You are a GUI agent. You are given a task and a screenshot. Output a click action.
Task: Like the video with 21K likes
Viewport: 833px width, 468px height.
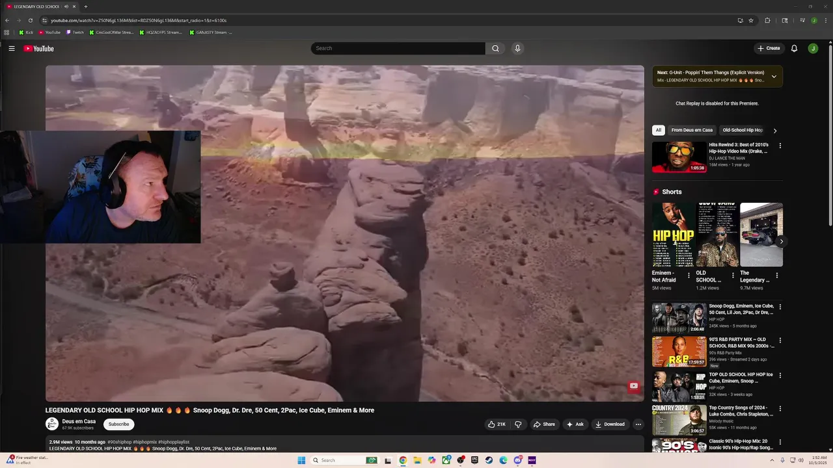497,424
